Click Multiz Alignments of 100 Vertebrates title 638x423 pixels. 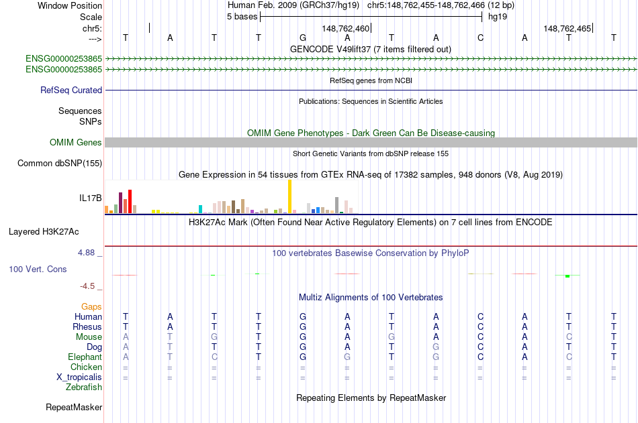click(371, 298)
